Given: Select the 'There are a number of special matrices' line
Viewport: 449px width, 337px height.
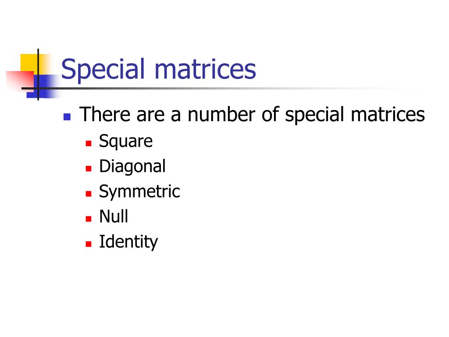Looking at the screenshot, I should 252,115.
